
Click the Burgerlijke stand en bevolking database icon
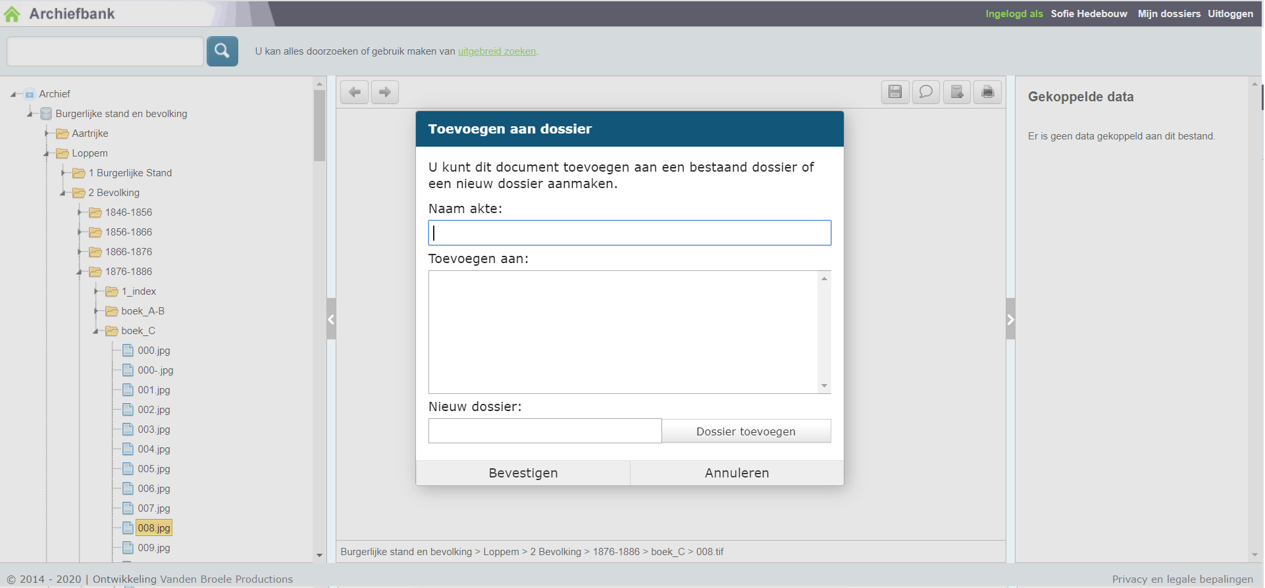point(46,114)
